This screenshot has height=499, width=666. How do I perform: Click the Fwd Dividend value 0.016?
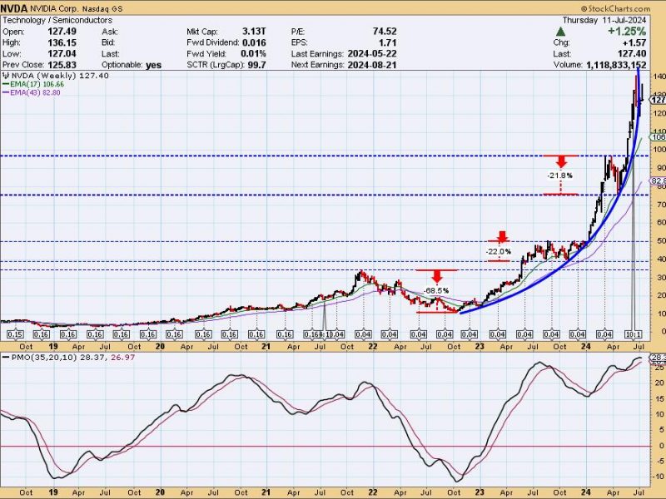pyautogui.click(x=254, y=42)
